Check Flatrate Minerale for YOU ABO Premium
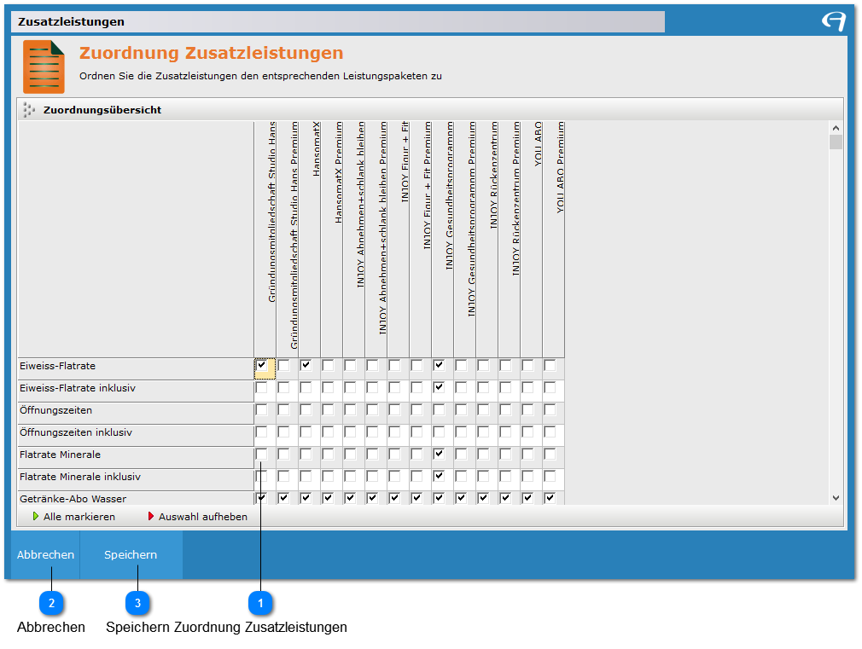The image size is (862, 649). [550, 454]
